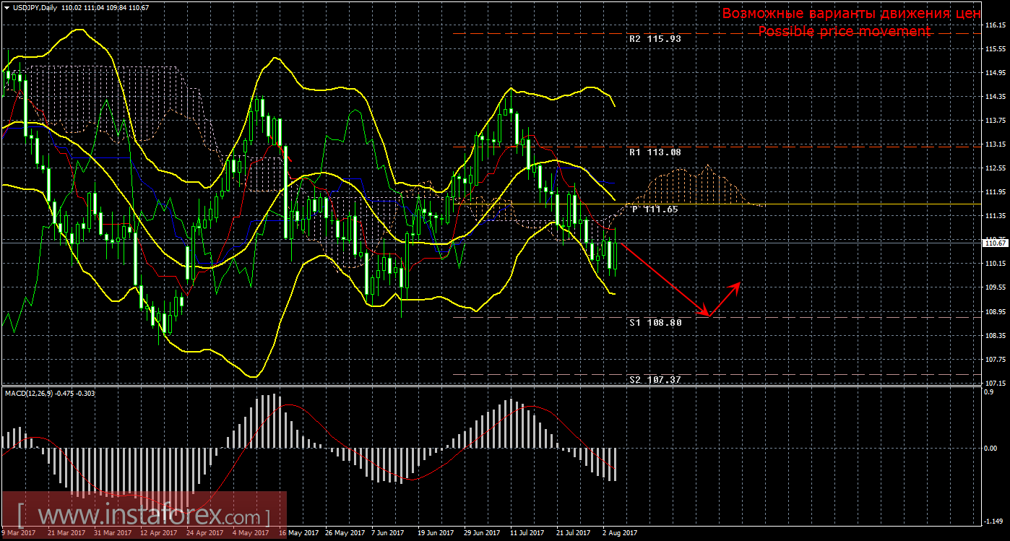Click 107.15 on the price axis
The height and width of the screenshot is (541, 1010).
point(994,383)
